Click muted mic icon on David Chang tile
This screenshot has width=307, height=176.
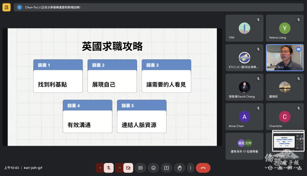pos(258,79)
